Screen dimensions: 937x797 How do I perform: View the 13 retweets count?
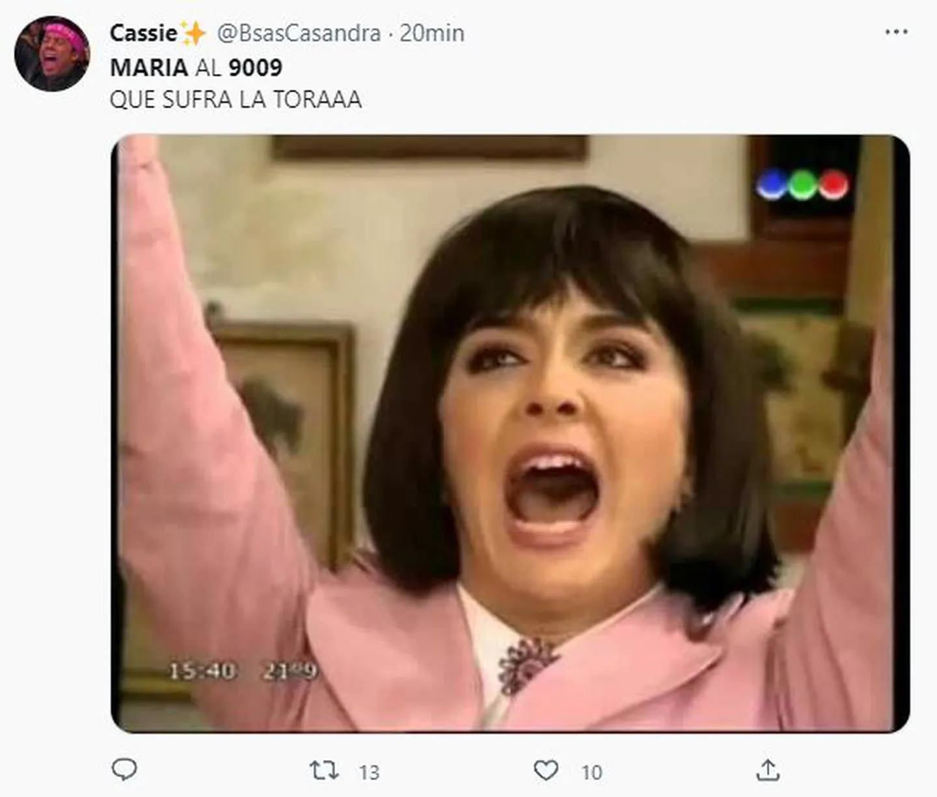(x=369, y=772)
